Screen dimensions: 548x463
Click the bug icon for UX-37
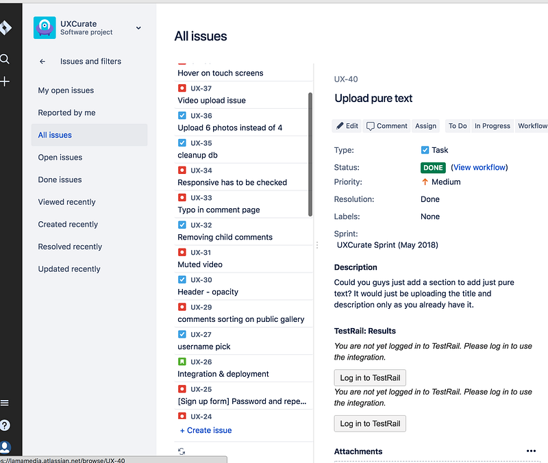tap(182, 88)
